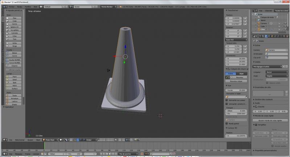Add a Cube mesh primitive
Screen dimensions: 290x157
[14, 21]
